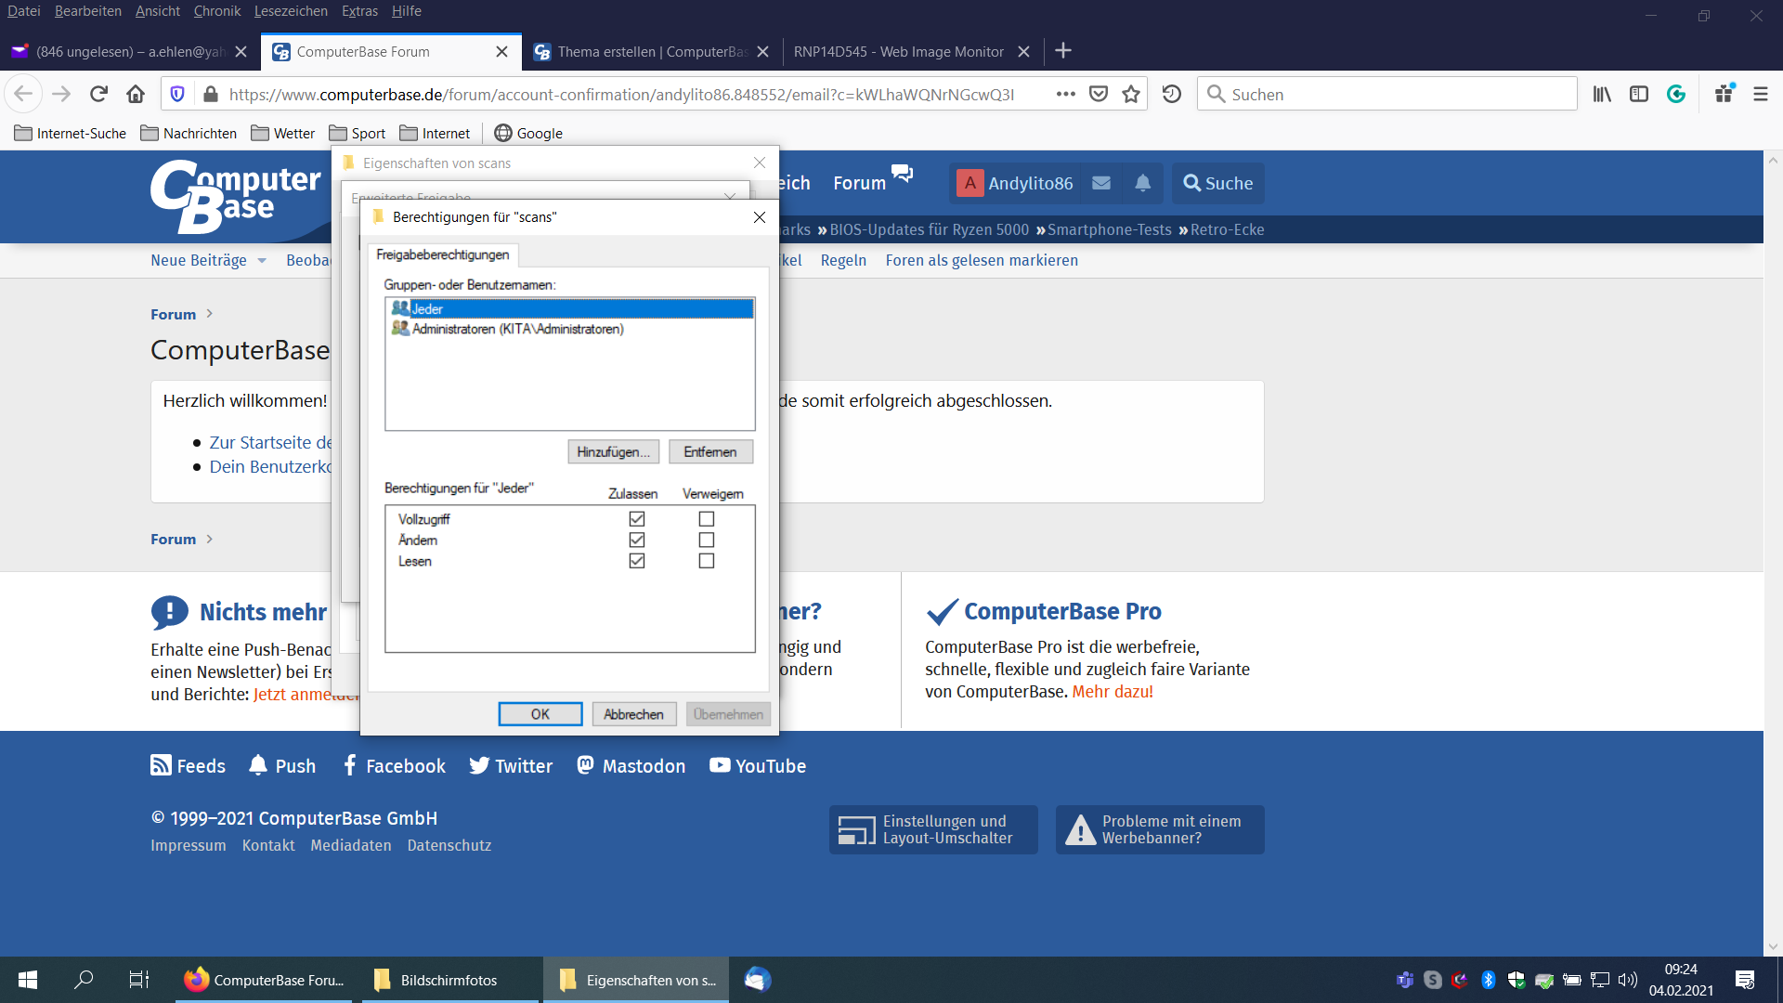Viewport: 1783px width, 1003px height.
Task: Select Administratoren in the user list
Action: [517, 329]
